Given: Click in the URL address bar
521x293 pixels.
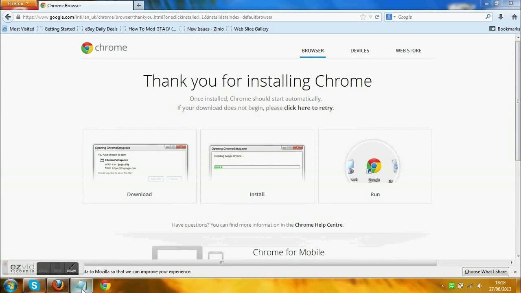Looking at the screenshot, I should click(190, 17).
